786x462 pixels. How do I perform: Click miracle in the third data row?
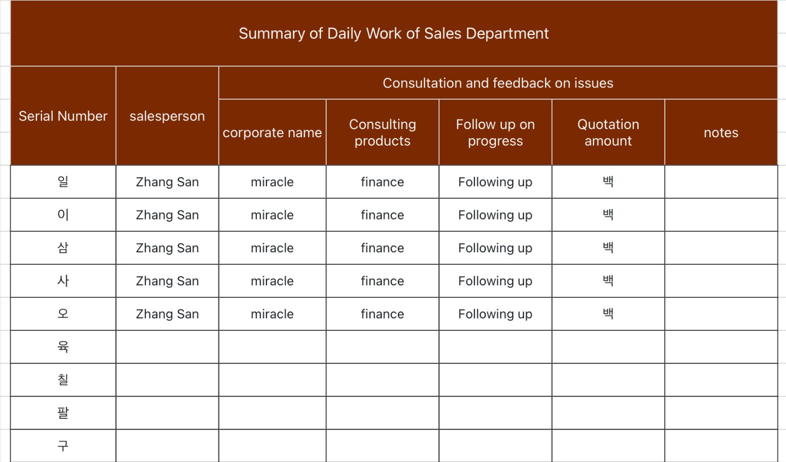(273, 248)
